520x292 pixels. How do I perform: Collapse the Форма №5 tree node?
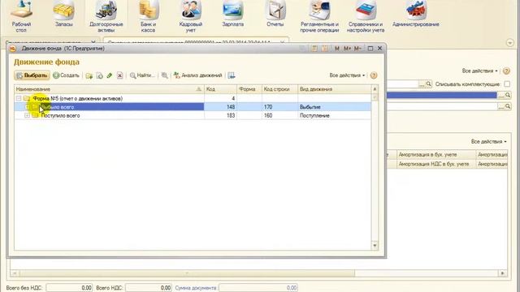coord(19,98)
